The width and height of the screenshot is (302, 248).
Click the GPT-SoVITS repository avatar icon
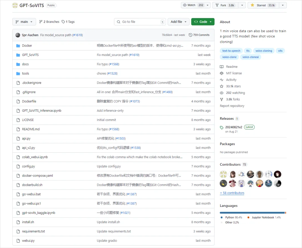pyautogui.click(x=15, y=5)
